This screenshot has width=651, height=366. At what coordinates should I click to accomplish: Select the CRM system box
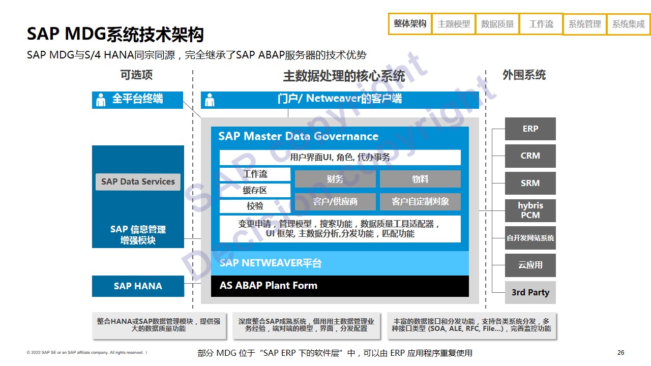pos(530,156)
